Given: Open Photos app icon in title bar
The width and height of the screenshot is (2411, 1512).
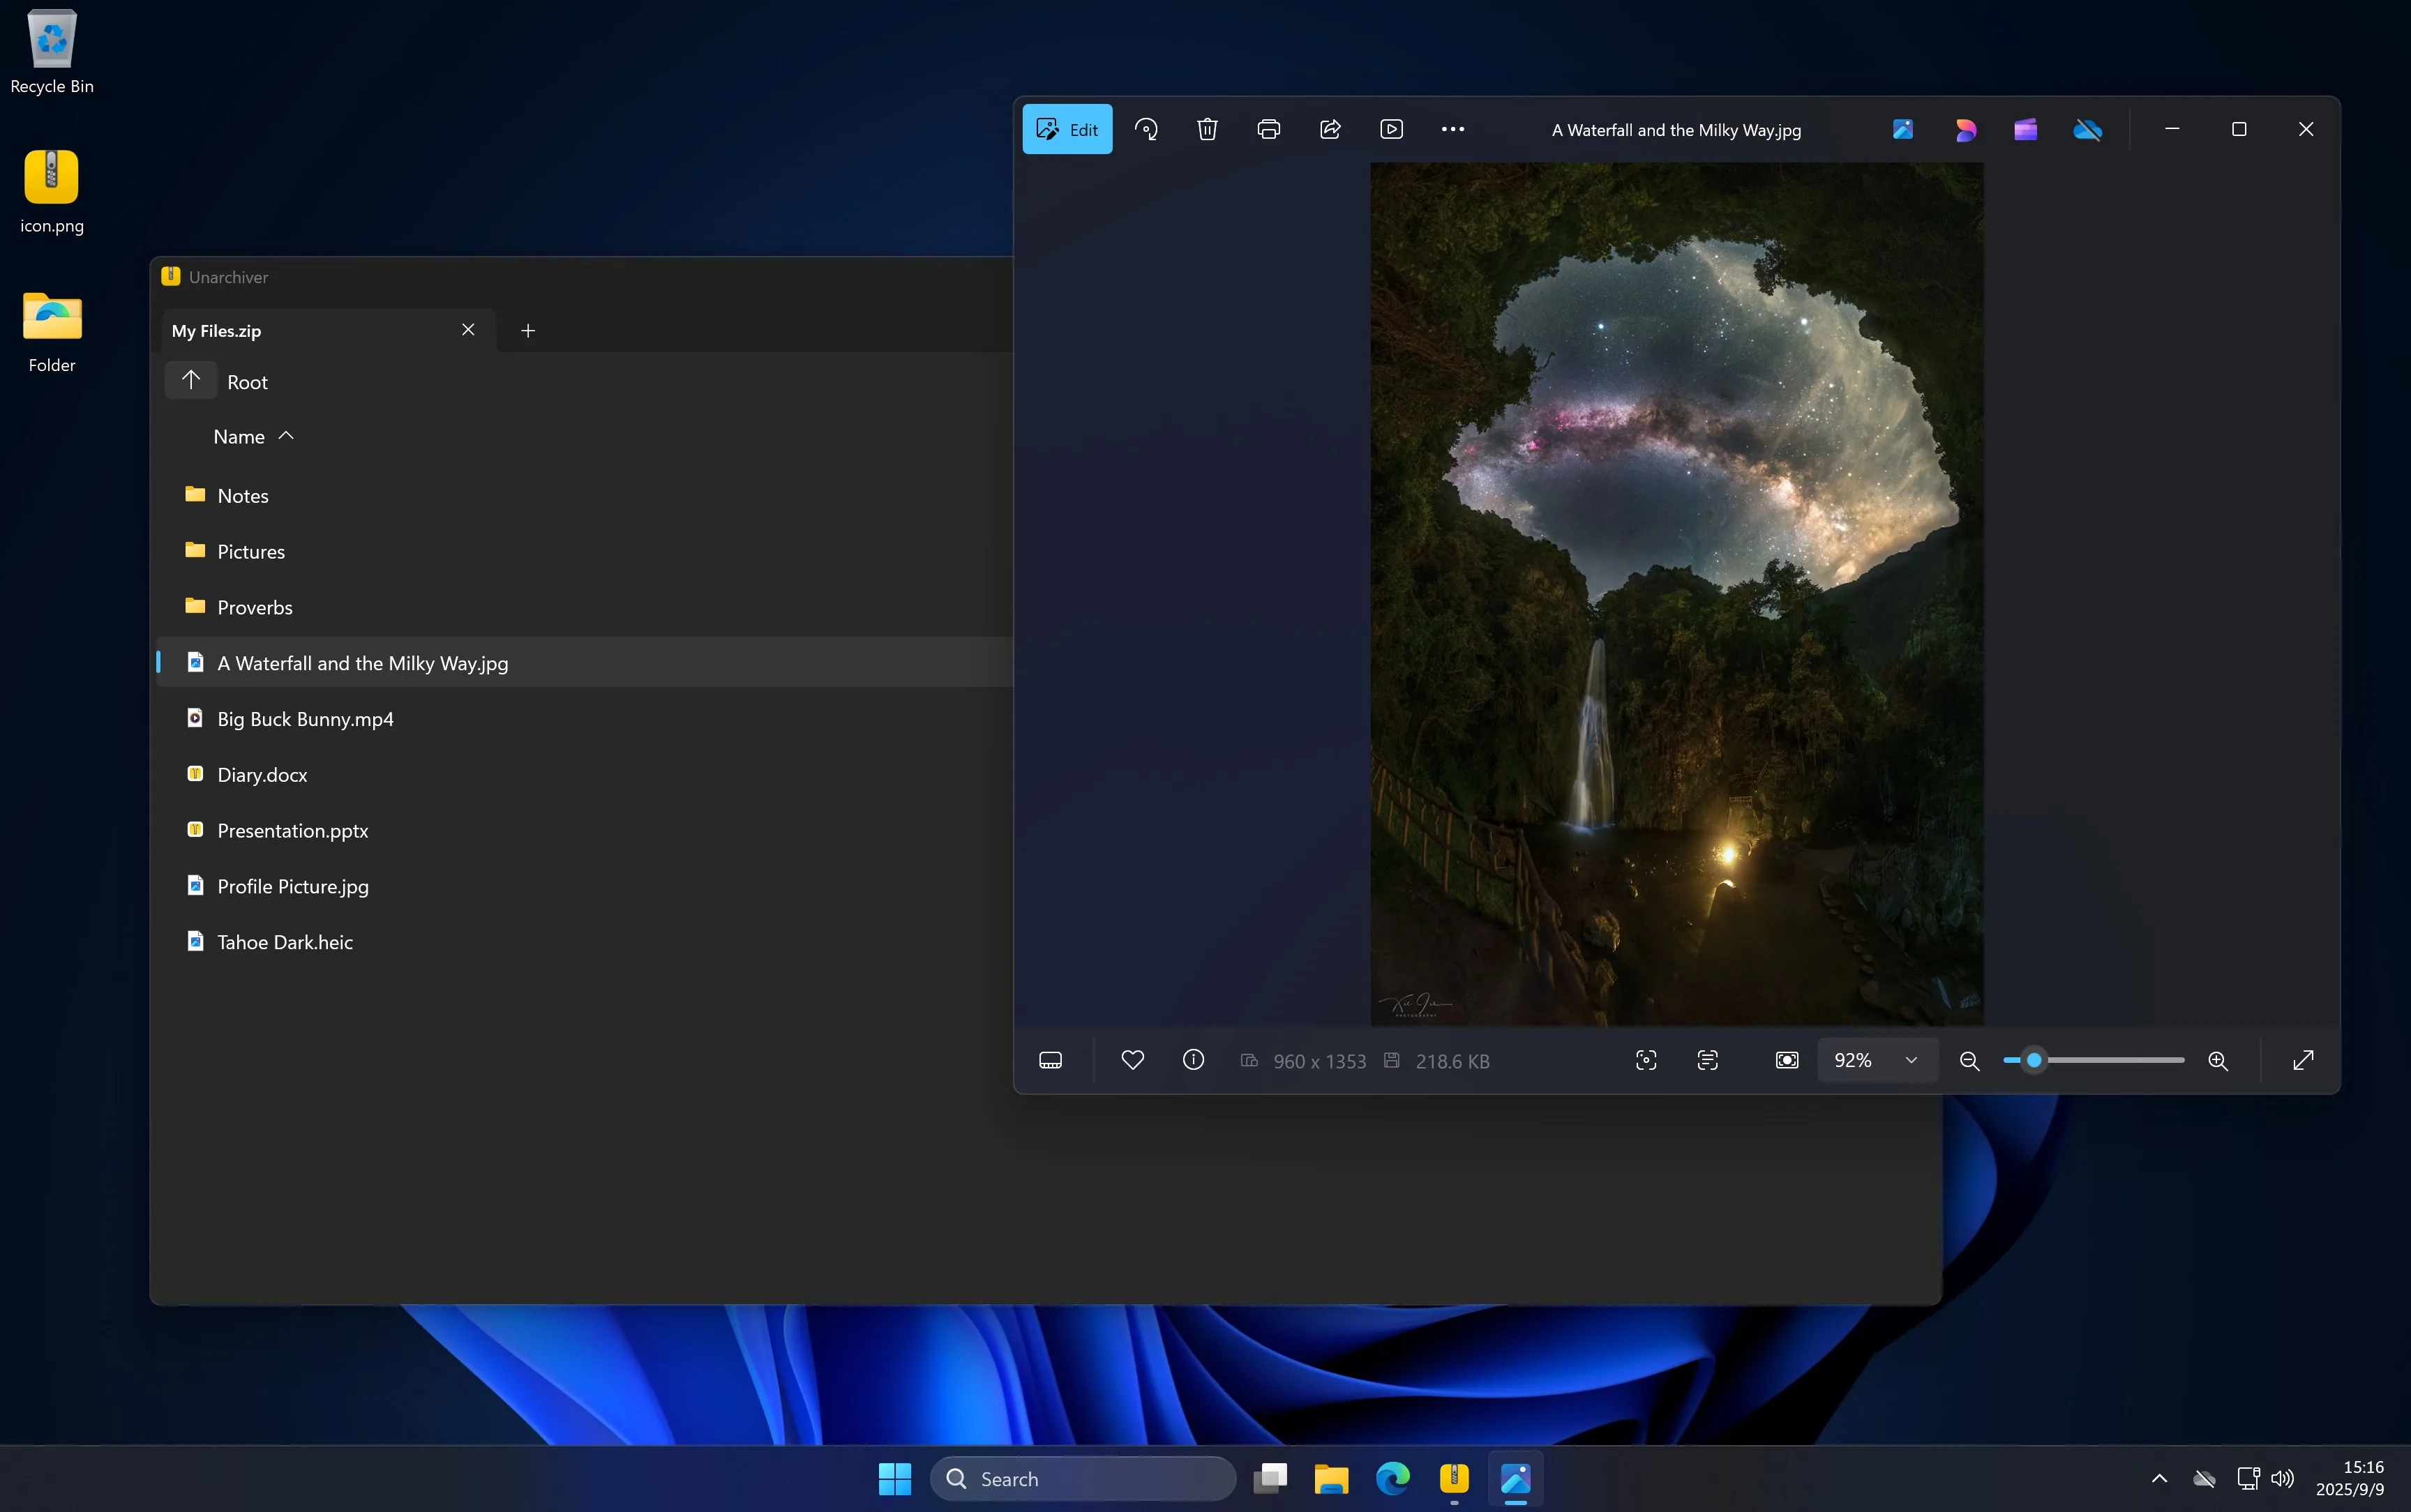Looking at the screenshot, I should (1903, 129).
